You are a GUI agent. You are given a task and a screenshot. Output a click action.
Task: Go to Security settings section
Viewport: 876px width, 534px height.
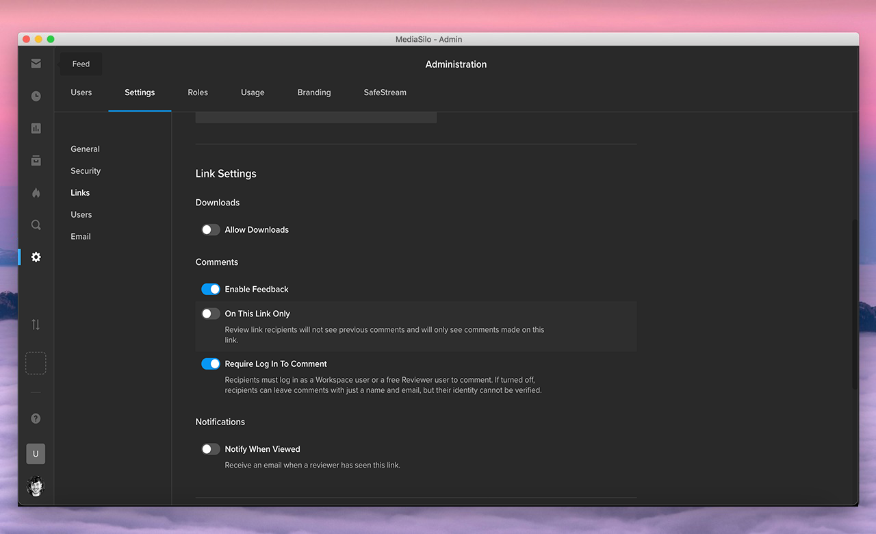click(86, 171)
